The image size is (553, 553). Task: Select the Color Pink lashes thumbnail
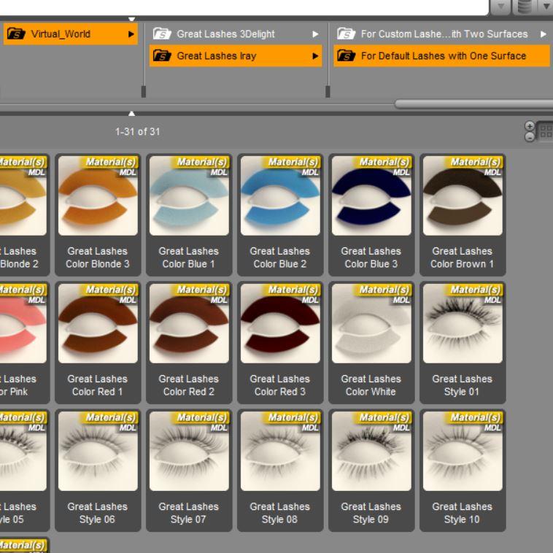(23, 323)
